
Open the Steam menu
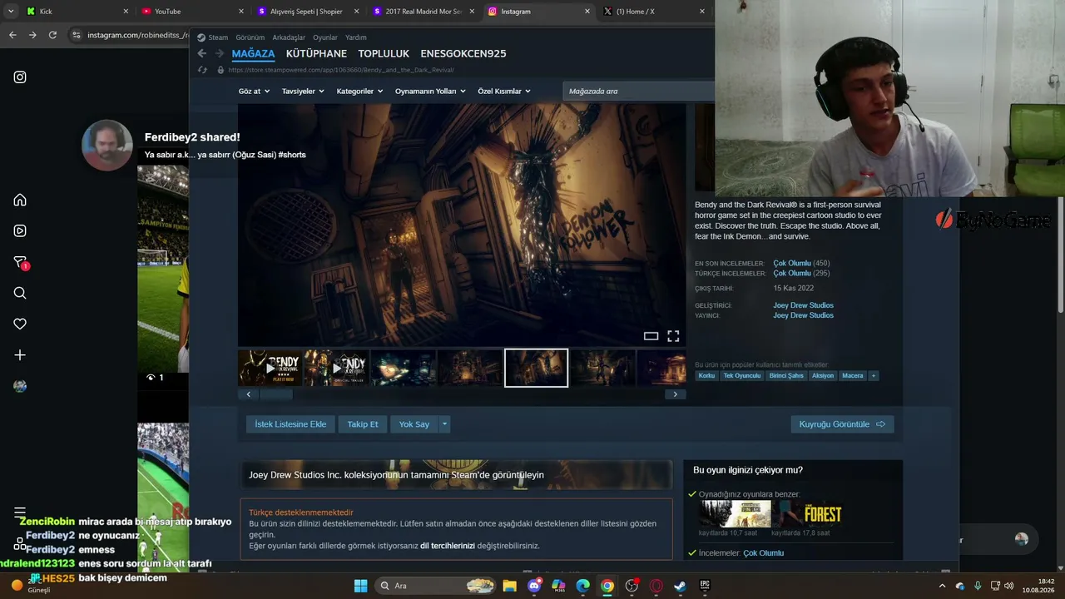click(218, 37)
